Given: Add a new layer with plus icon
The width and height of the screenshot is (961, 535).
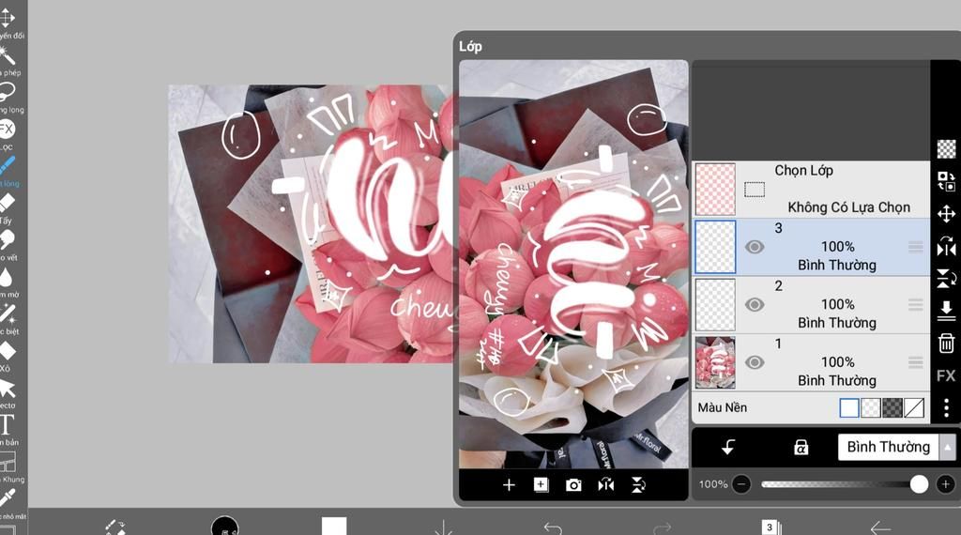Looking at the screenshot, I should pos(509,485).
